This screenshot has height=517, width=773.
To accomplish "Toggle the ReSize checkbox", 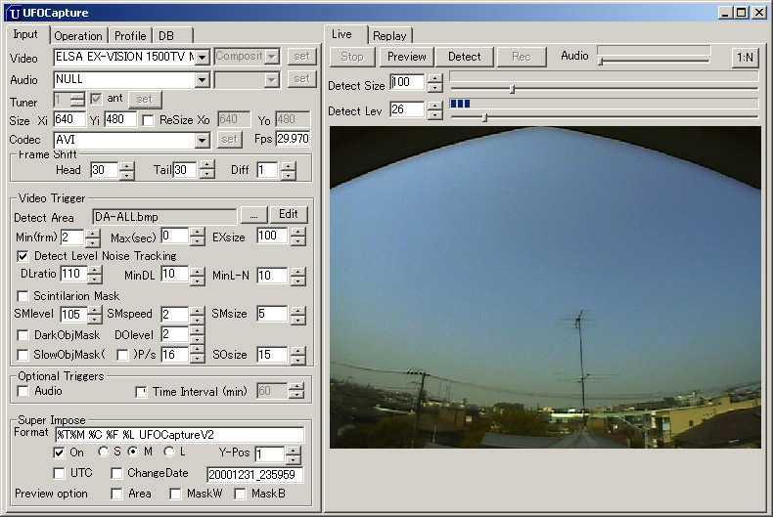I will (x=148, y=120).
